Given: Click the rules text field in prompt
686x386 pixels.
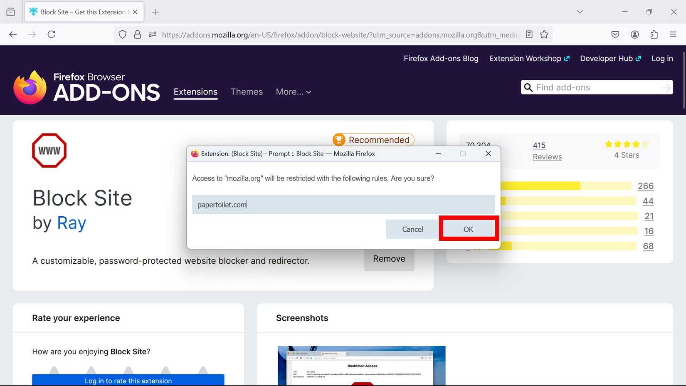Looking at the screenshot, I should [x=343, y=205].
